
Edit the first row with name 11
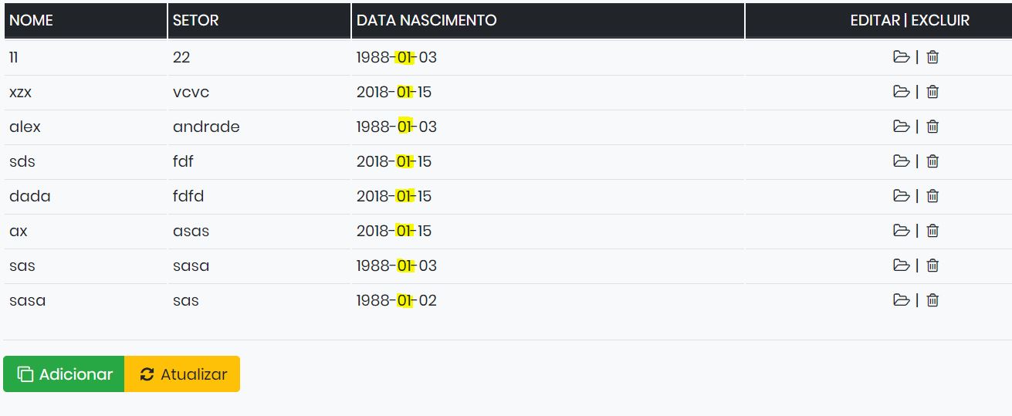901,56
